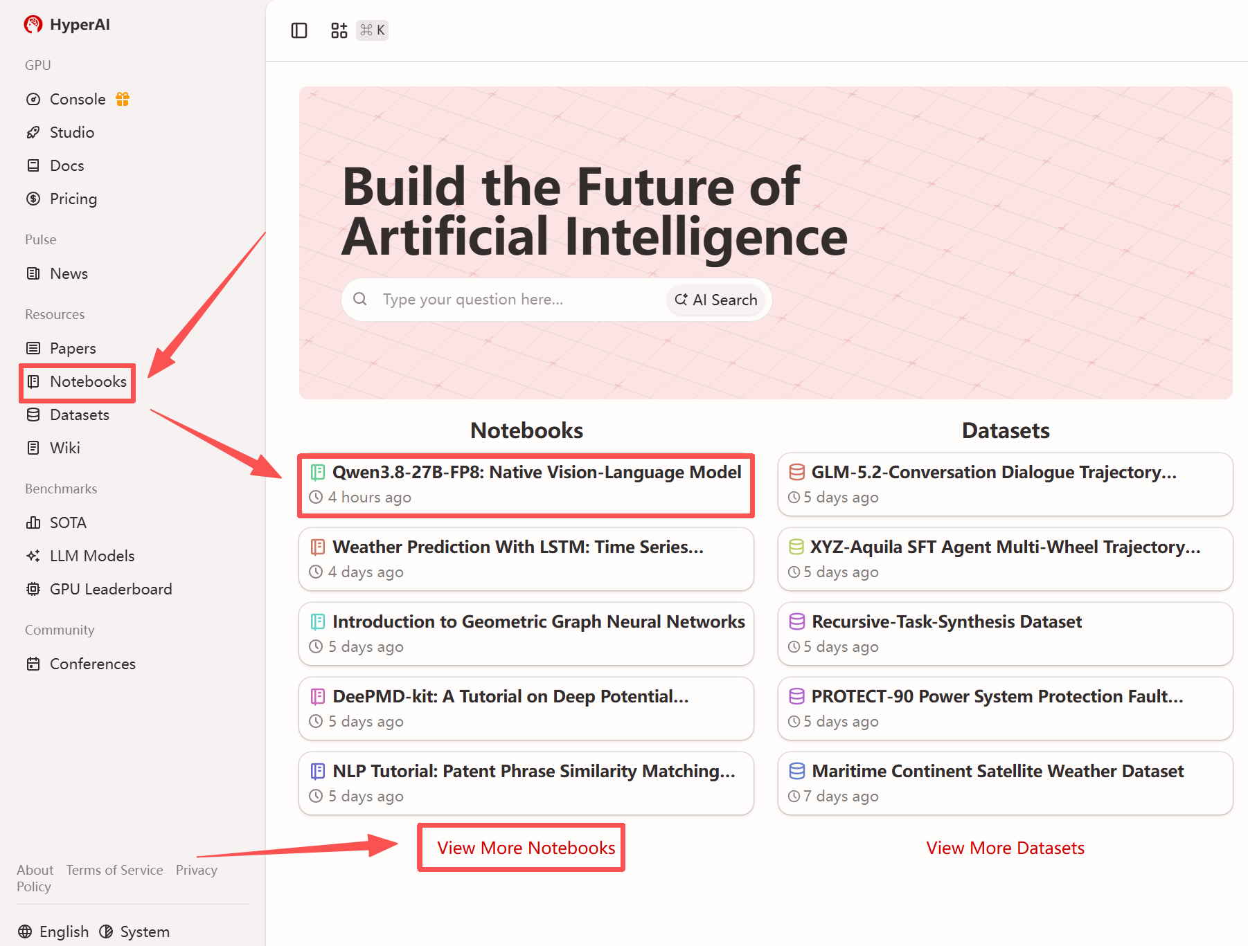The height and width of the screenshot is (946, 1248).
Task: Click View More Datasets link
Action: [1006, 848]
